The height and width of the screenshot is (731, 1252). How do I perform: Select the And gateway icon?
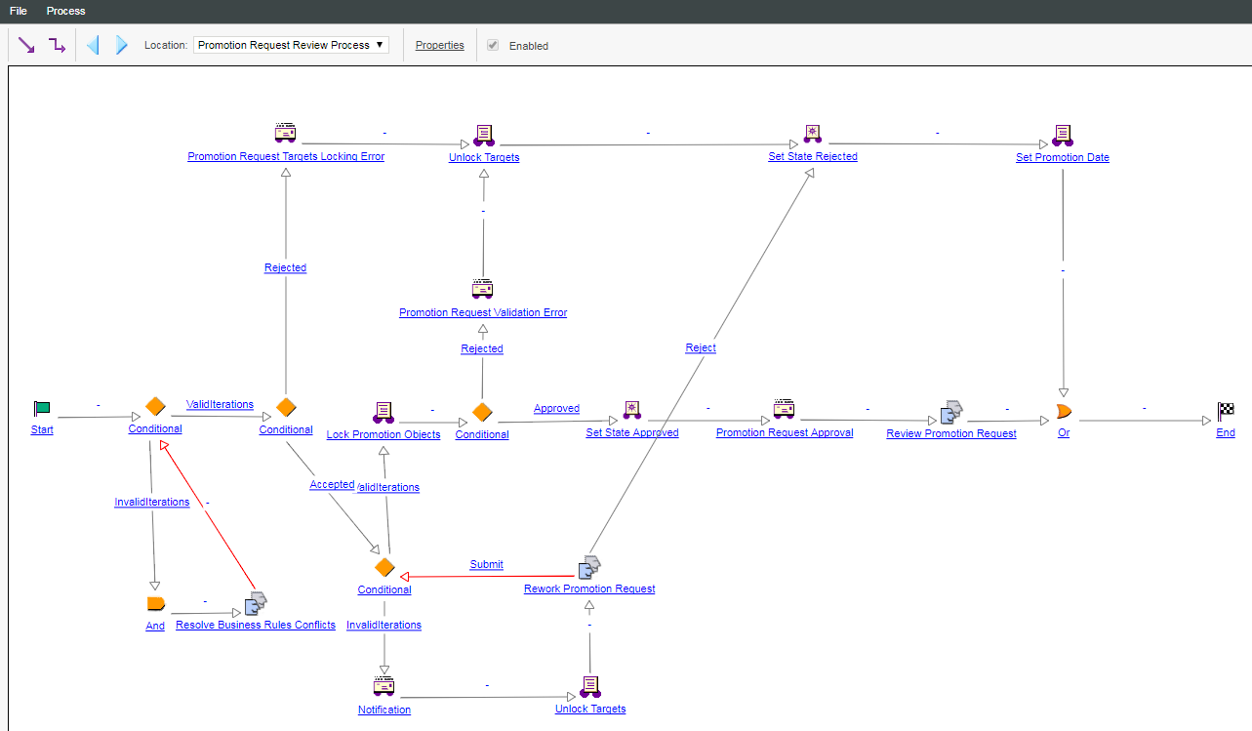155,604
